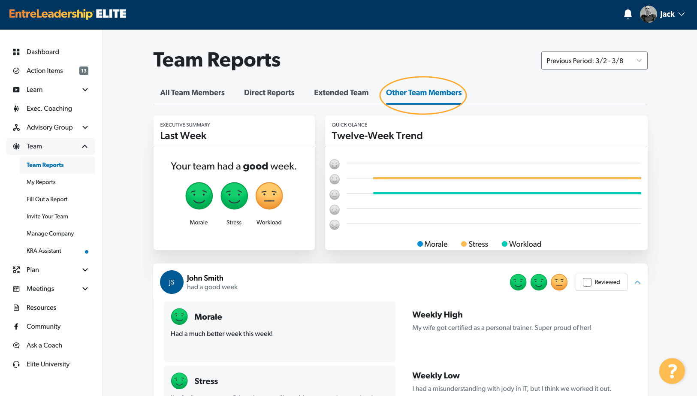Viewport: 697px width, 396px height.
Task: Click the bottom sad face on chart axis
Action: pyautogui.click(x=335, y=225)
